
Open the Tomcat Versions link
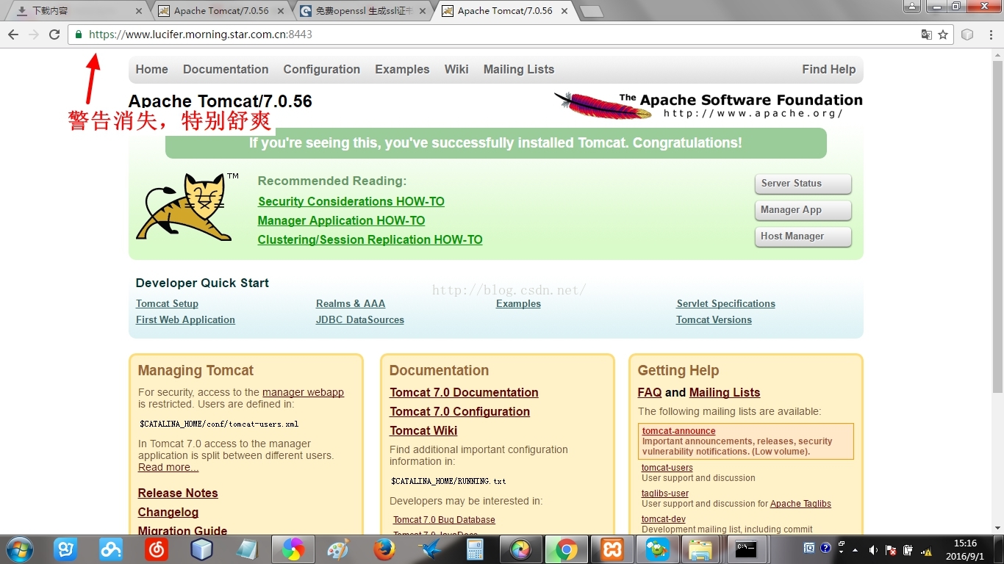tap(714, 319)
